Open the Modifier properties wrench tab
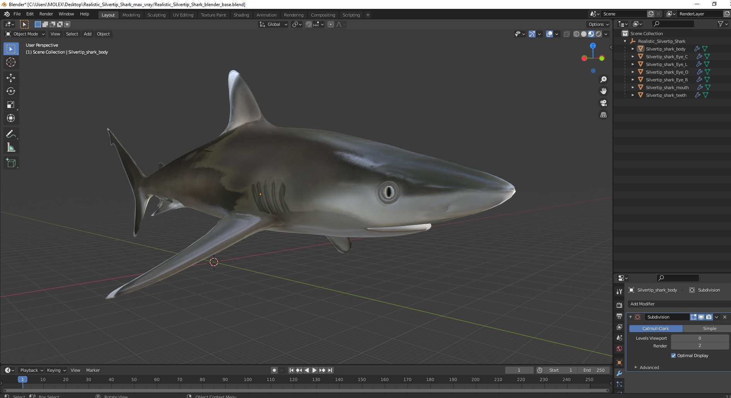This screenshot has height=398, width=731. tap(619, 373)
